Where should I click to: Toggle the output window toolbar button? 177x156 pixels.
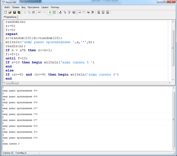click(x=84, y=12)
